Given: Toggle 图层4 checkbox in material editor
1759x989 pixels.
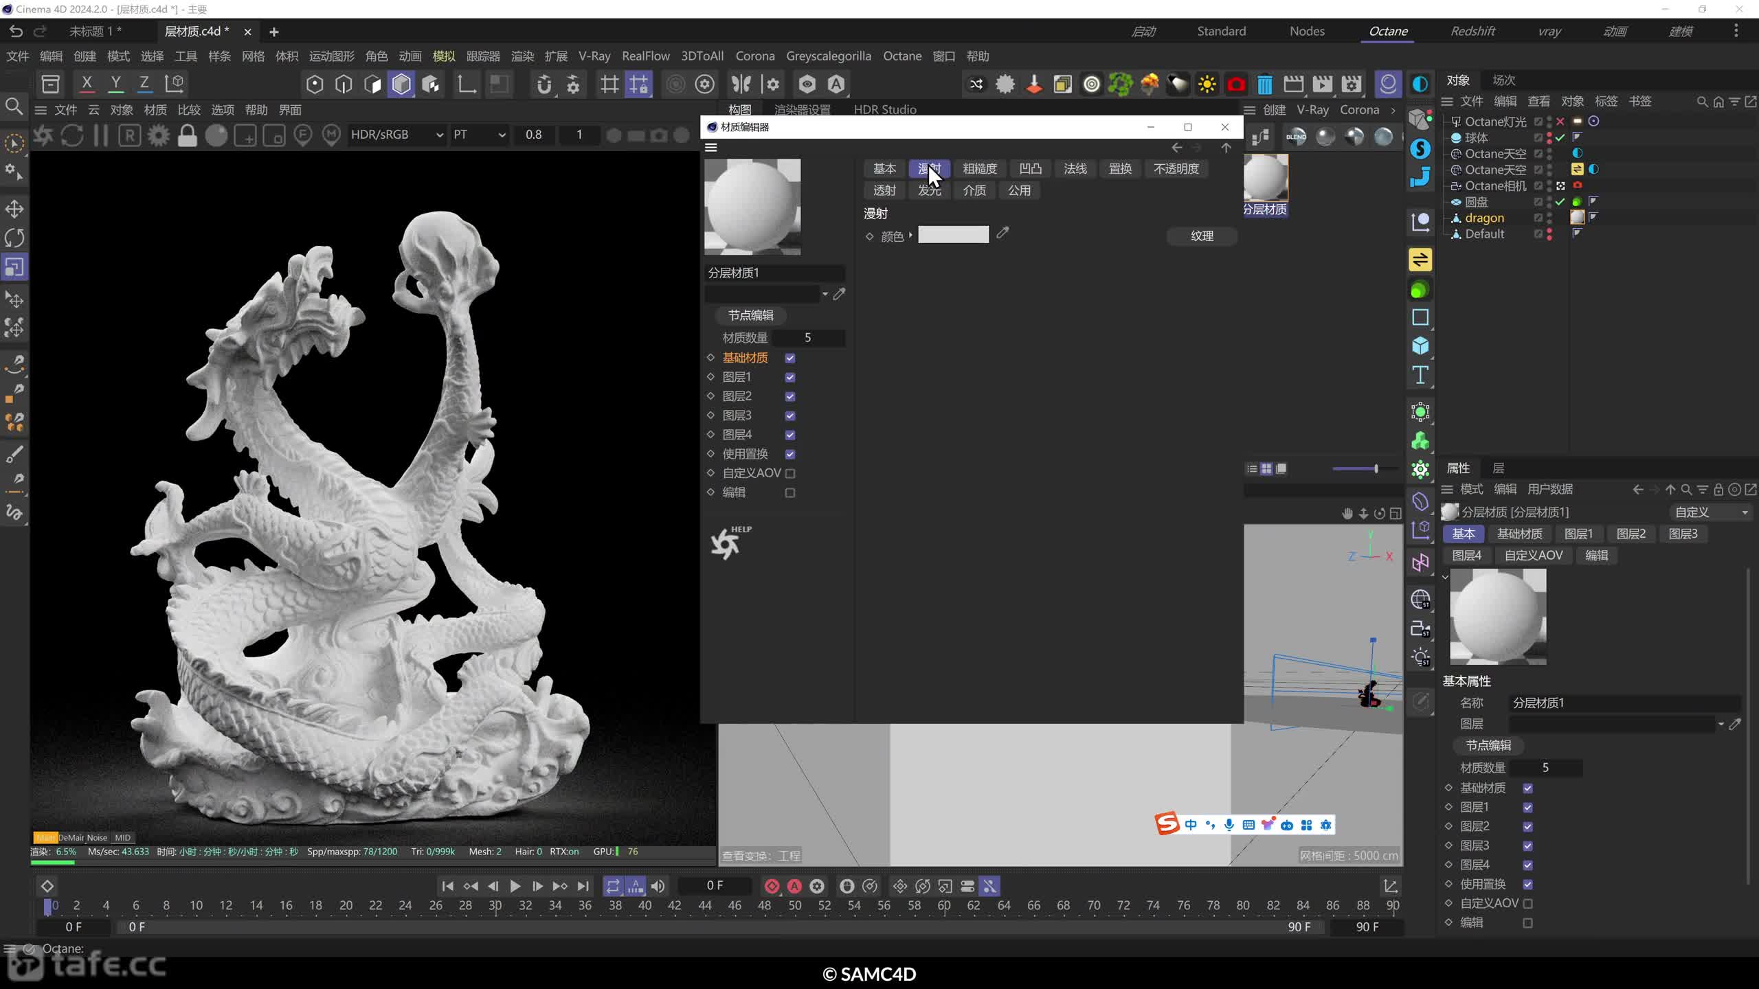Looking at the screenshot, I should point(790,435).
